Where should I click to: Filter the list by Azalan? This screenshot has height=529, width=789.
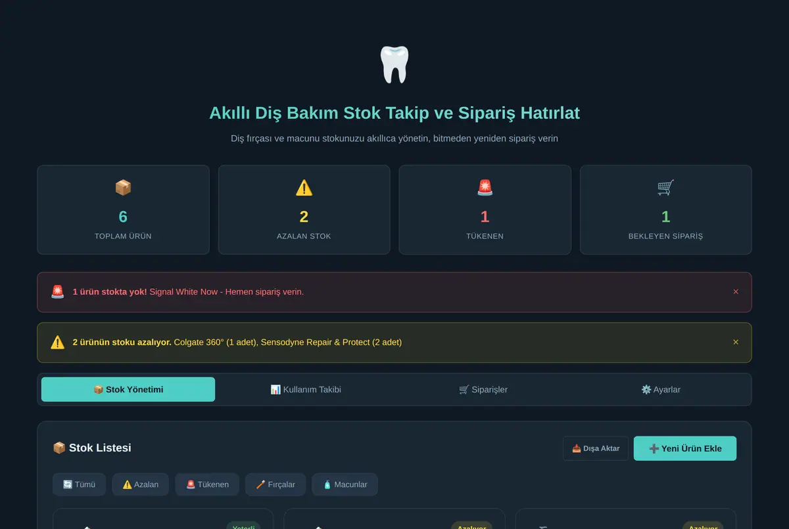click(140, 484)
